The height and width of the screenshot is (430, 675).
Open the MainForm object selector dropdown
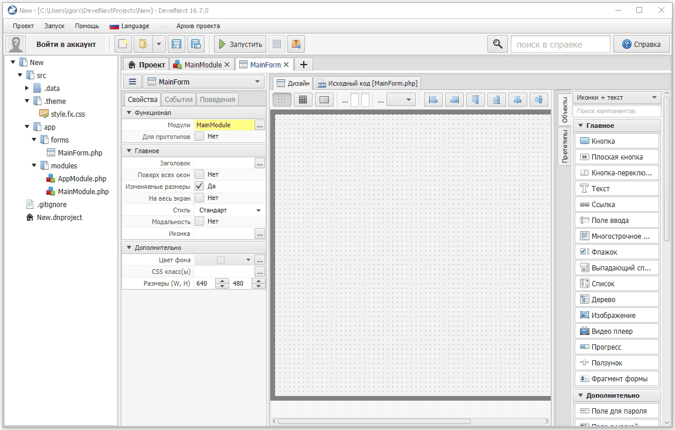point(203,82)
